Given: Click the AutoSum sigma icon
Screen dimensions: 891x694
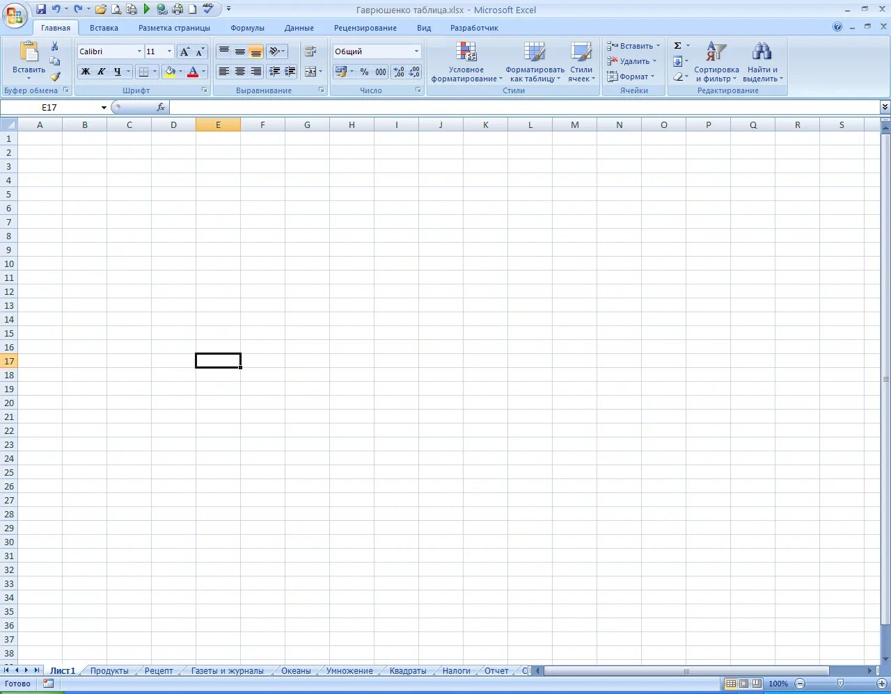Looking at the screenshot, I should [x=677, y=46].
